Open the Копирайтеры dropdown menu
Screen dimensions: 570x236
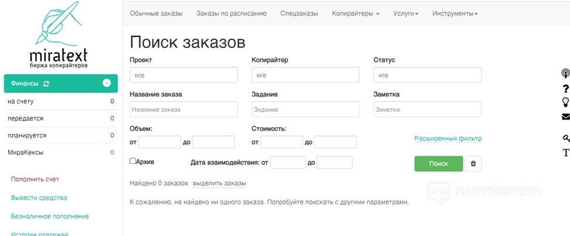(x=355, y=13)
